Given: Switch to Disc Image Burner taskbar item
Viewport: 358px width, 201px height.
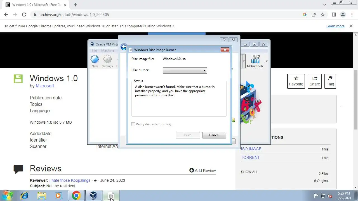Looking at the screenshot, I should coord(111,196).
